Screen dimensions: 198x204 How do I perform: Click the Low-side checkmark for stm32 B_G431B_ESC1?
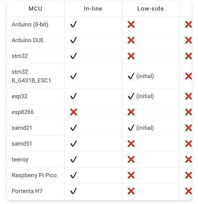point(131,76)
